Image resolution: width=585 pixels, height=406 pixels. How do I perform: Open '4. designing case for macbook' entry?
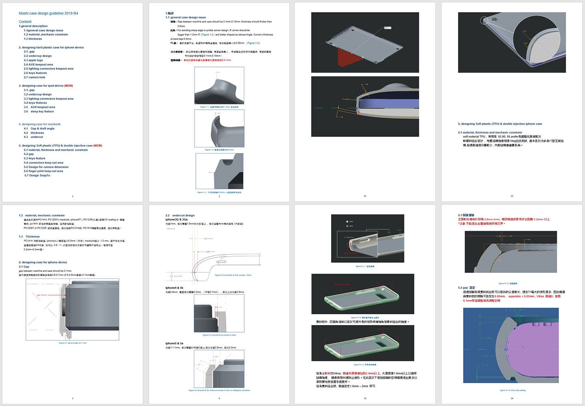click(39, 124)
